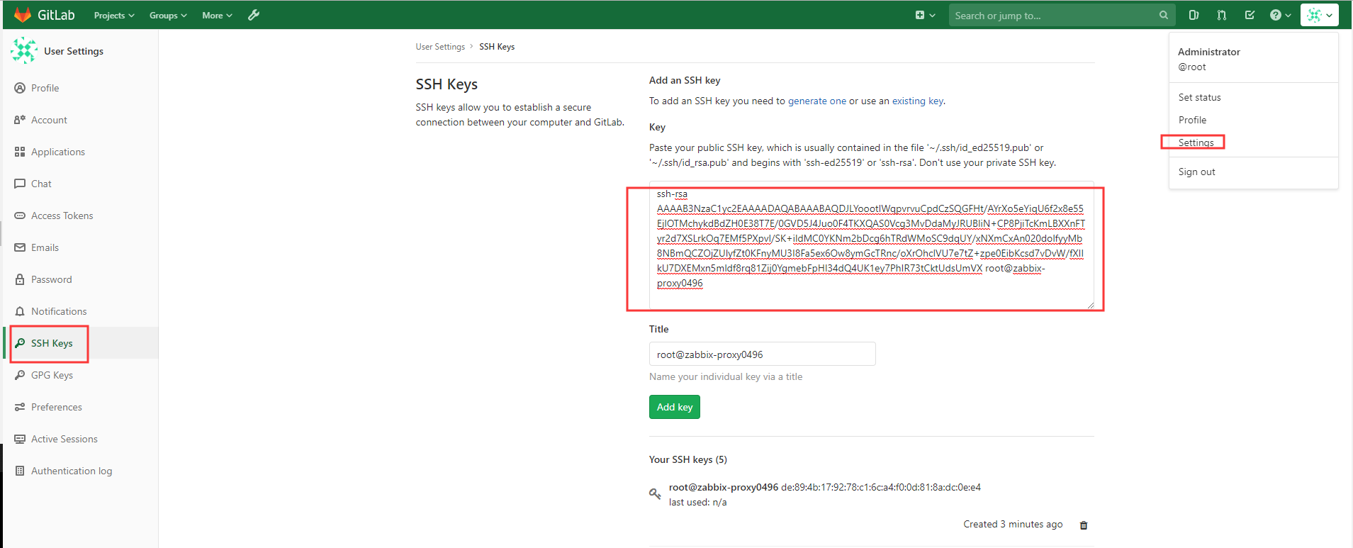Follow the 'generate one' link
The image size is (1353, 548).
click(816, 101)
